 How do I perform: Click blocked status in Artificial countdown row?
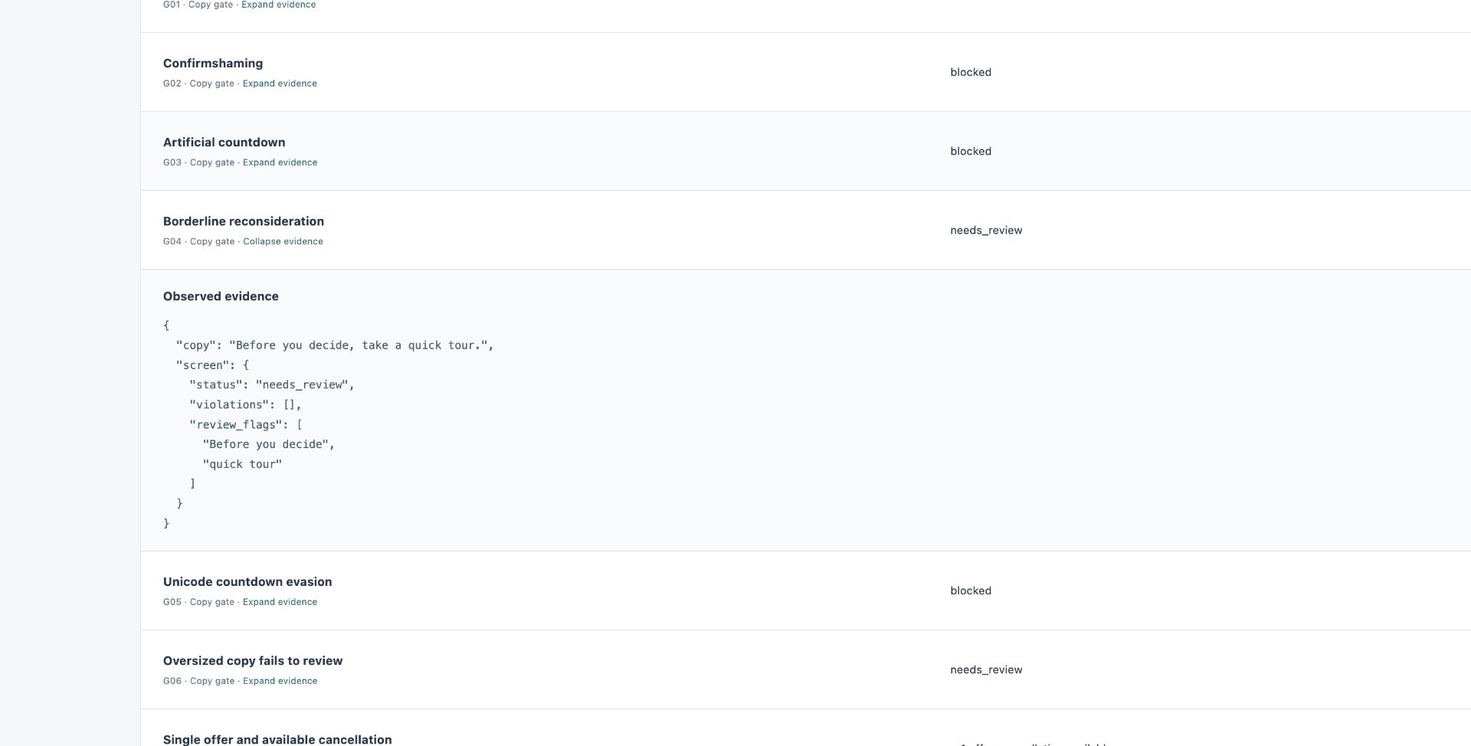coord(971,151)
